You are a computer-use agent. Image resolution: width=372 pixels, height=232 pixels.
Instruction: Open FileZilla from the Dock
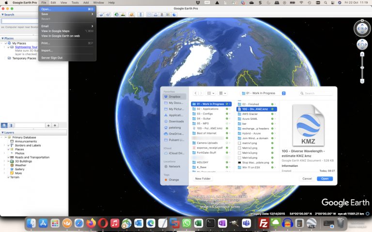[264, 223]
